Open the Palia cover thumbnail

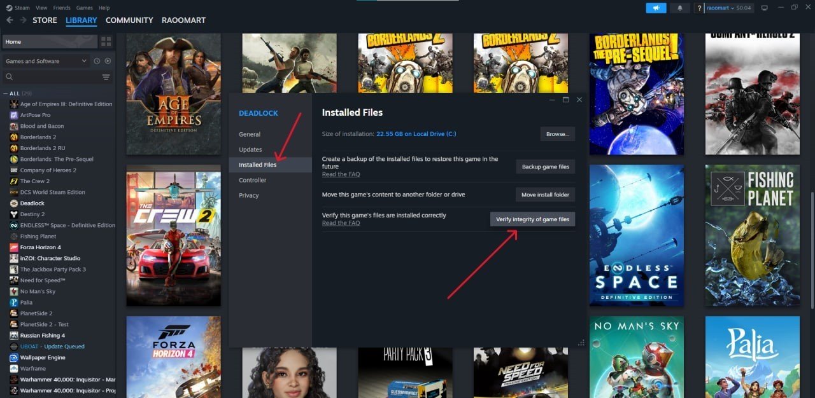click(752, 357)
